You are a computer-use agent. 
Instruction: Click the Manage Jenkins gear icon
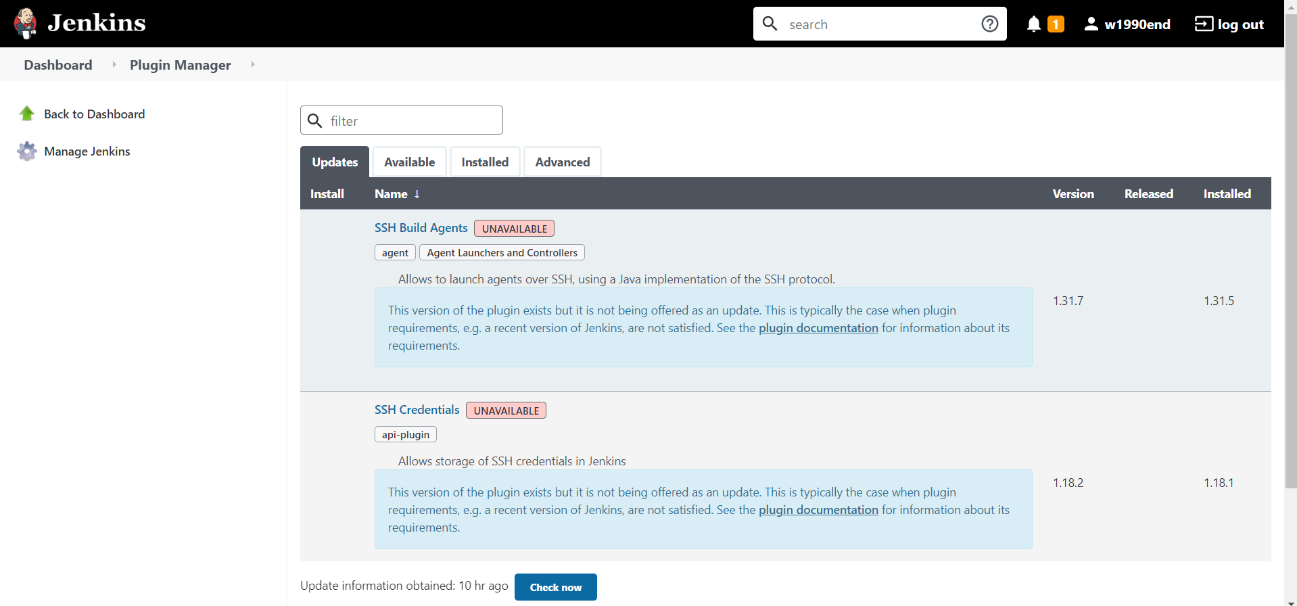tap(27, 151)
